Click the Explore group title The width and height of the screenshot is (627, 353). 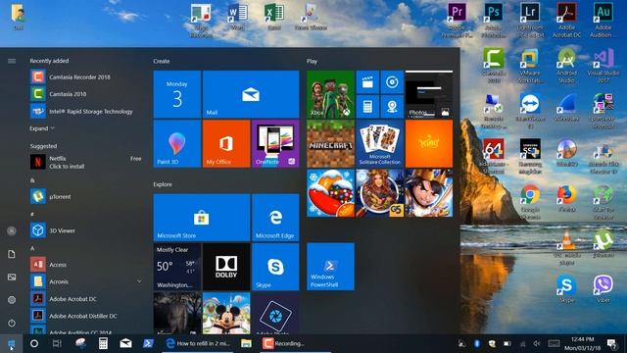163,184
